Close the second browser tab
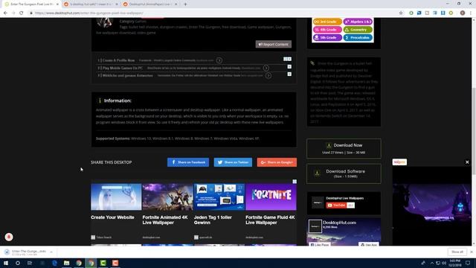476x268 pixels. point(117,4)
